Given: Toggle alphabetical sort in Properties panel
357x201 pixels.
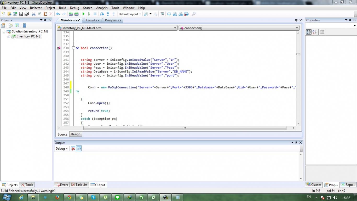Looking at the screenshot, I should coord(314,32).
